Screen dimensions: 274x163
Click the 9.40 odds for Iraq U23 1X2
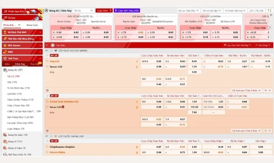pos(194,61)
